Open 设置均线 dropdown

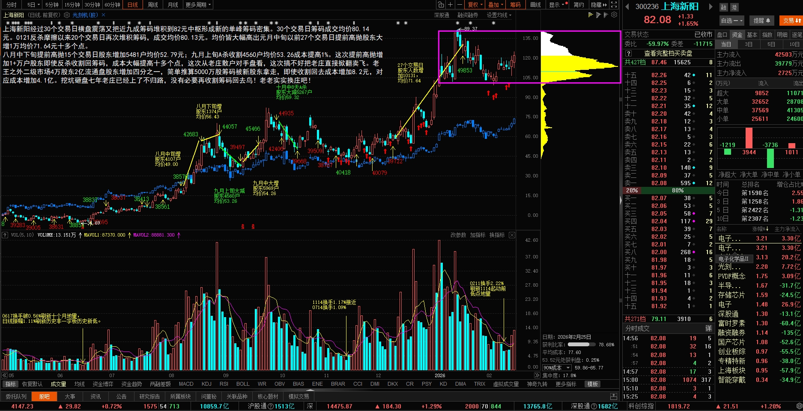(499, 15)
